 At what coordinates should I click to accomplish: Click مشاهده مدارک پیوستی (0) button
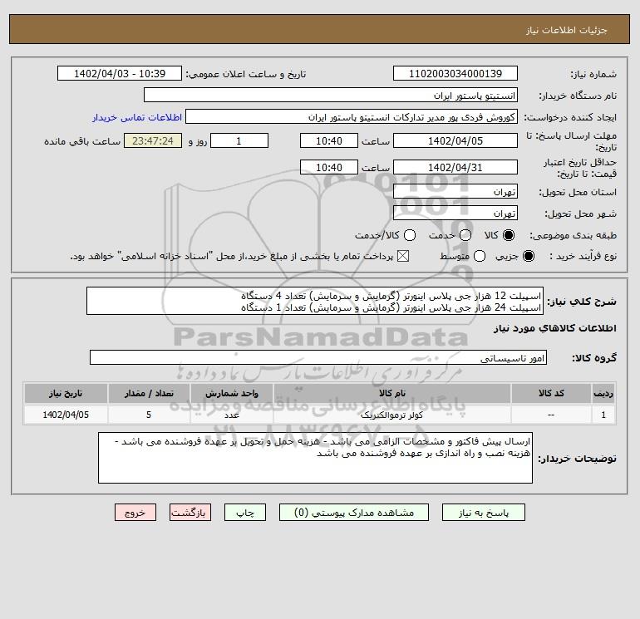point(354,513)
